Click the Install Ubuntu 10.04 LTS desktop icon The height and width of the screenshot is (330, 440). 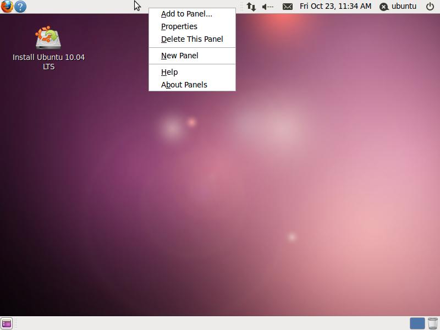(x=48, y=48)
